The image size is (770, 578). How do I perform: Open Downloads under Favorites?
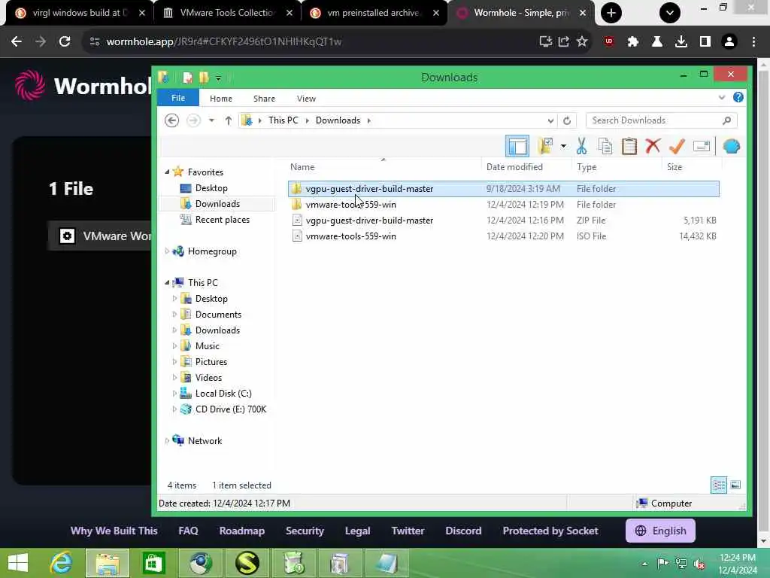click(x=217, y=204)
